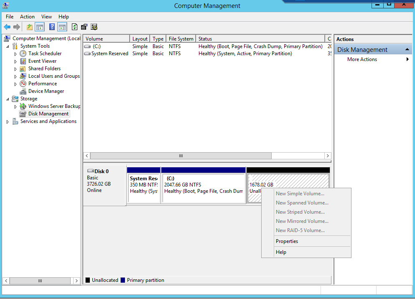
Task: Click the Event Viewer icon
Action: click(23, 61)
